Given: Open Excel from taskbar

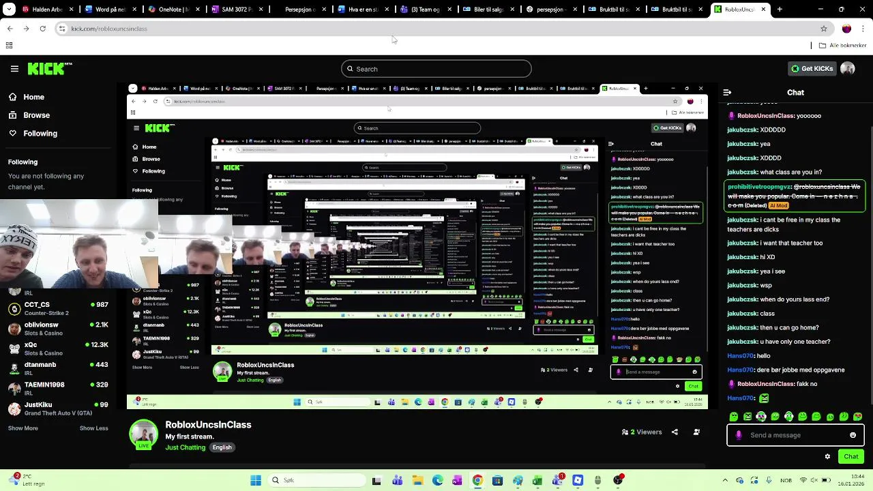Looking at the screenshot, I should tap(537, 480).
